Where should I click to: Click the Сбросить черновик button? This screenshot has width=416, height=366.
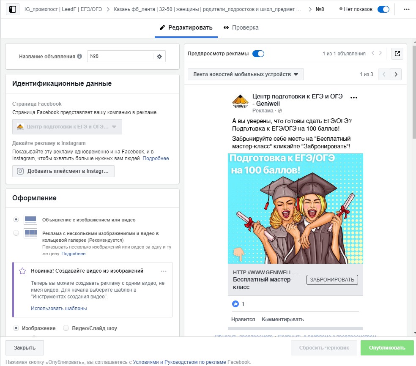tap(324, 348)
